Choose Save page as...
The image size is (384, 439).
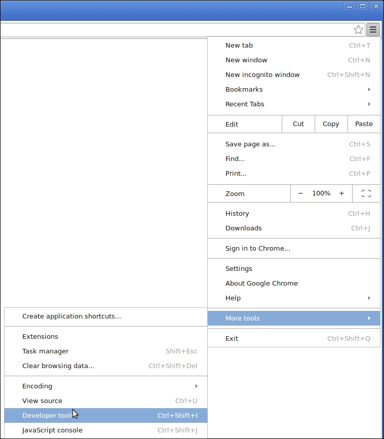[294, 144]
